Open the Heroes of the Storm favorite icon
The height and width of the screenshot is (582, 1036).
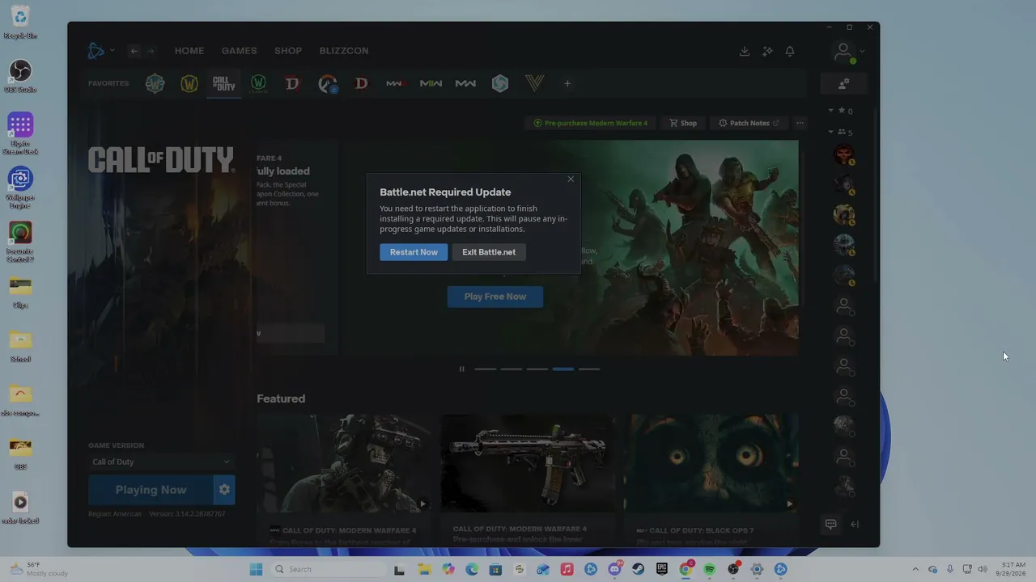coord(500,83)
